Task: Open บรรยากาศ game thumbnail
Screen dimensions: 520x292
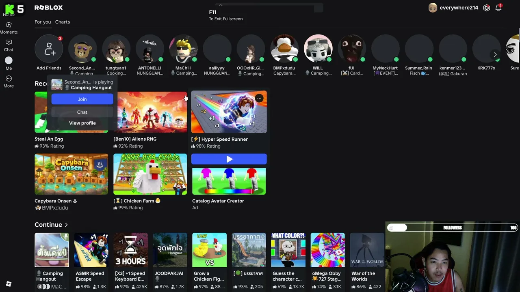Action: (249, 250)
